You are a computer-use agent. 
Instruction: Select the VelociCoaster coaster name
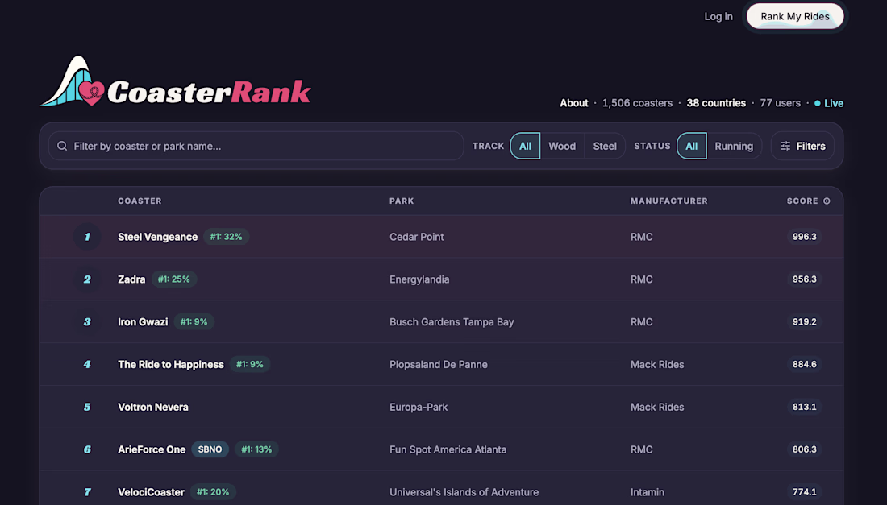point(151,492)
